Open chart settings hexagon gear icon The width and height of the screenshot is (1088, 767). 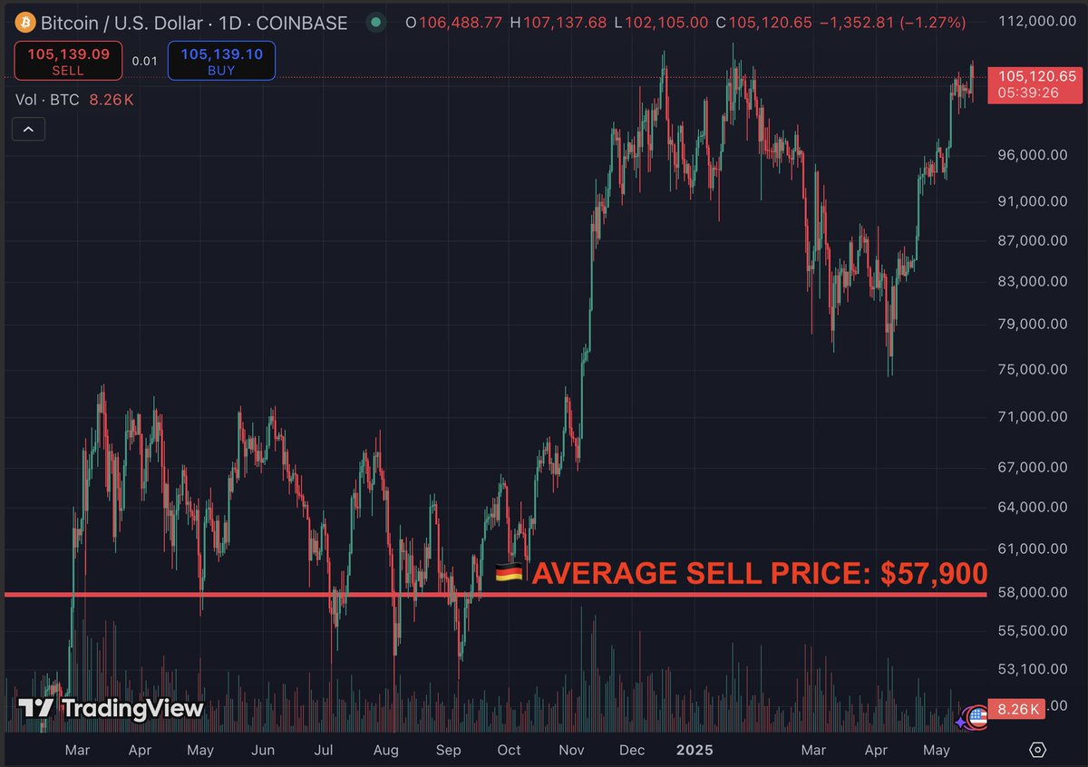(1038, 750)
